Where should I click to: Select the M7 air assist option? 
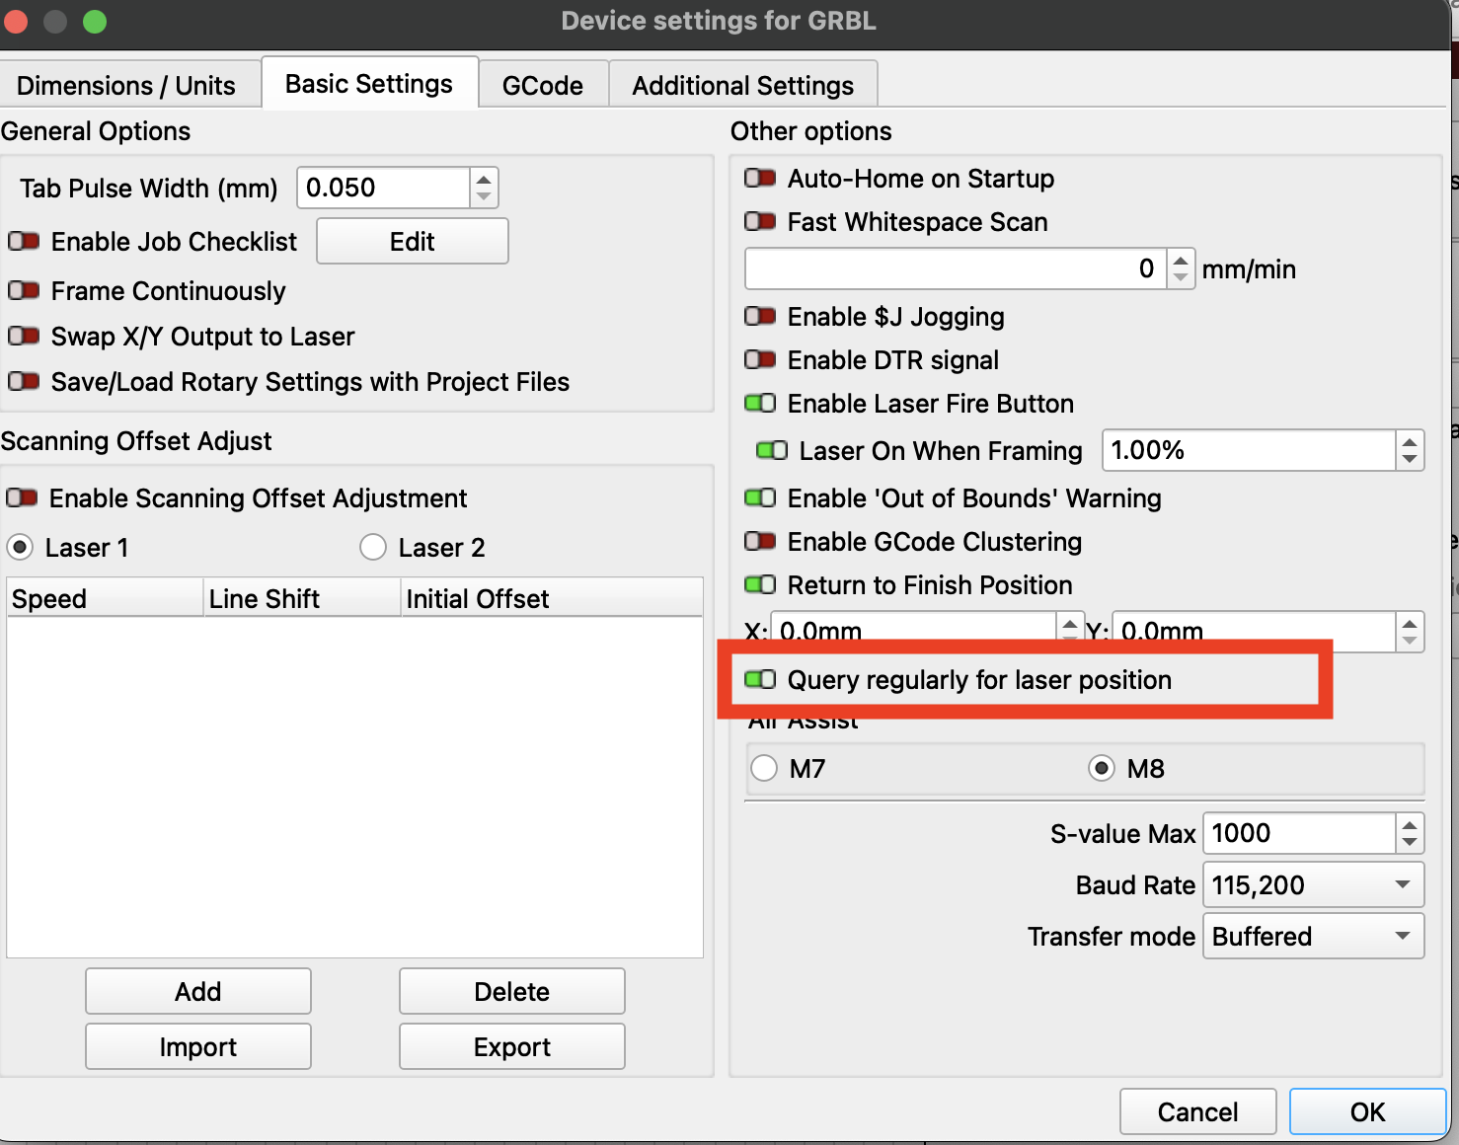click(764, 768)
